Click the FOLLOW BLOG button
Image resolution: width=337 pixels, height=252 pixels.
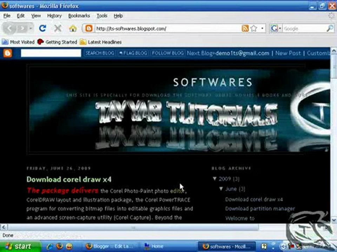point(168,53)
